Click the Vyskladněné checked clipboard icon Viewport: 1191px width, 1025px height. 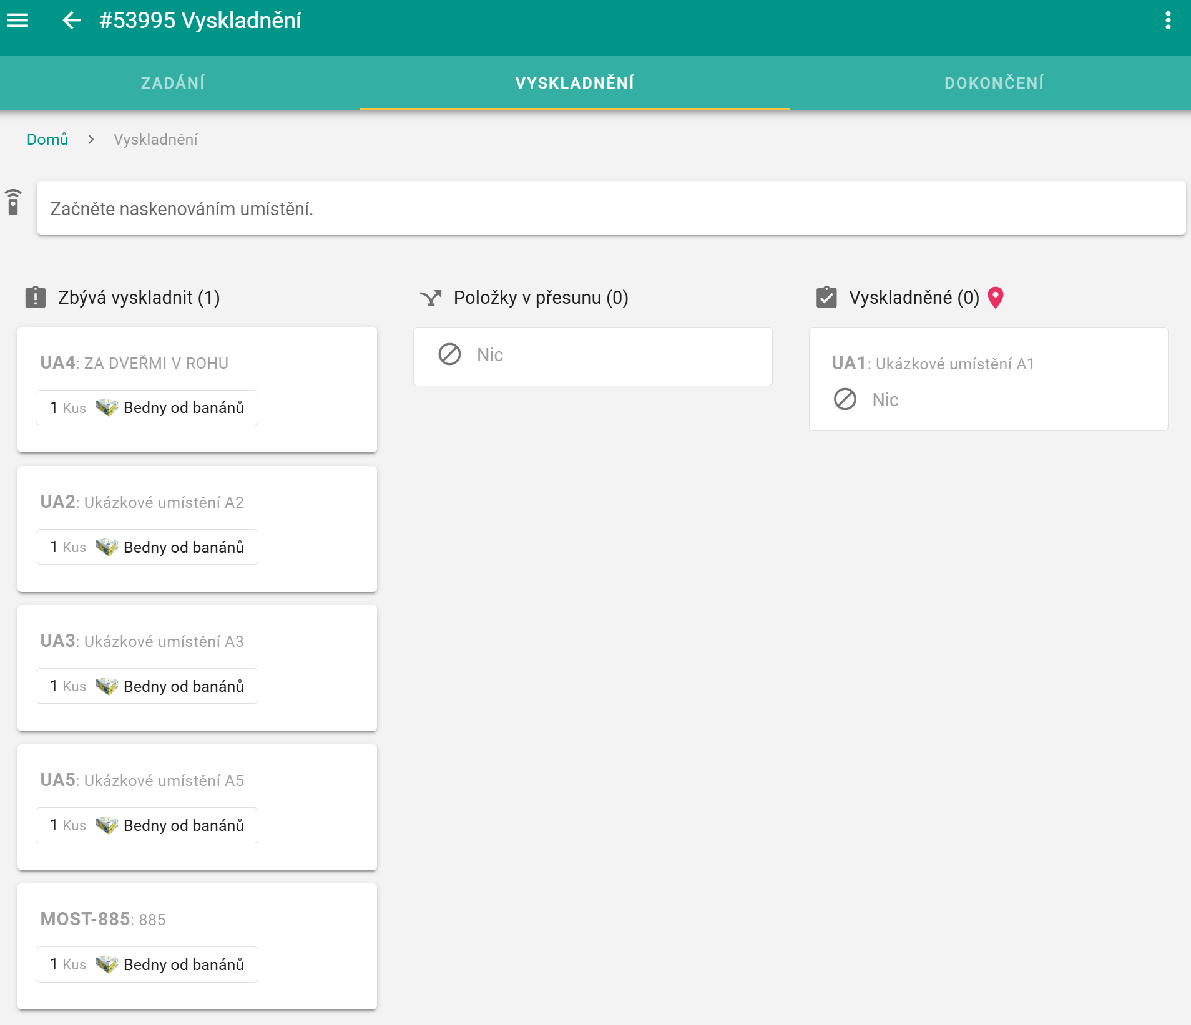(826, 298)
